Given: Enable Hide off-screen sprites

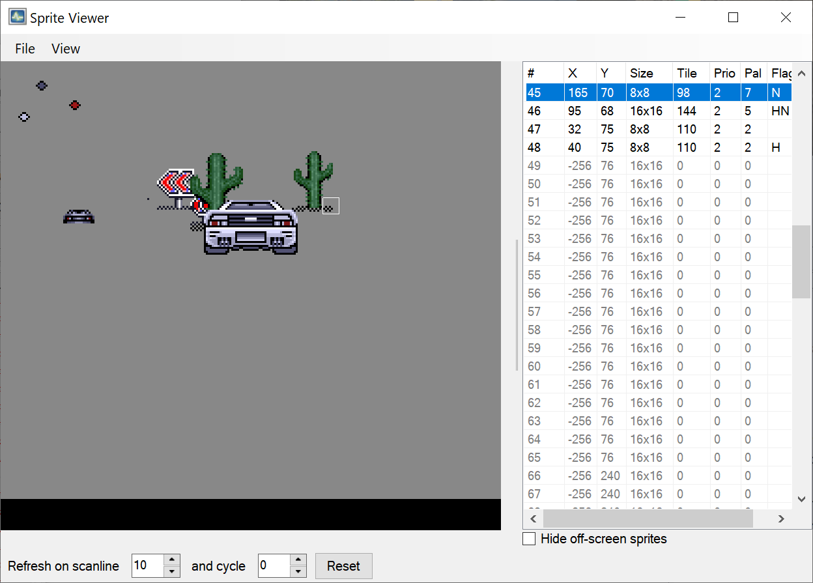Looking at the screenshot, I should pyautogui.click(x=529, y=539).
